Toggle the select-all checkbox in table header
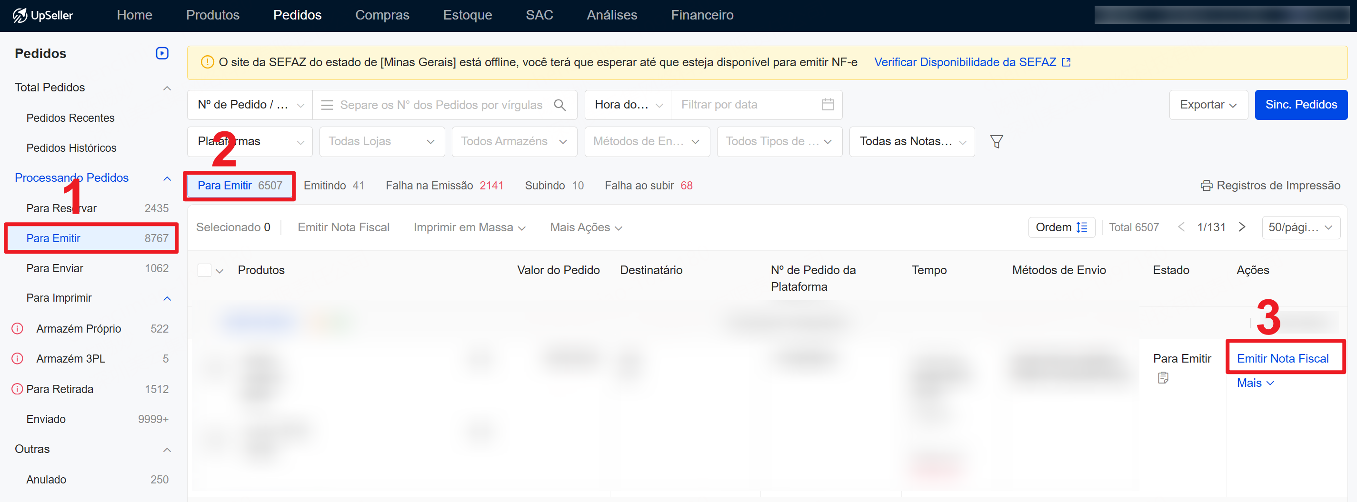 pos(204,270)
